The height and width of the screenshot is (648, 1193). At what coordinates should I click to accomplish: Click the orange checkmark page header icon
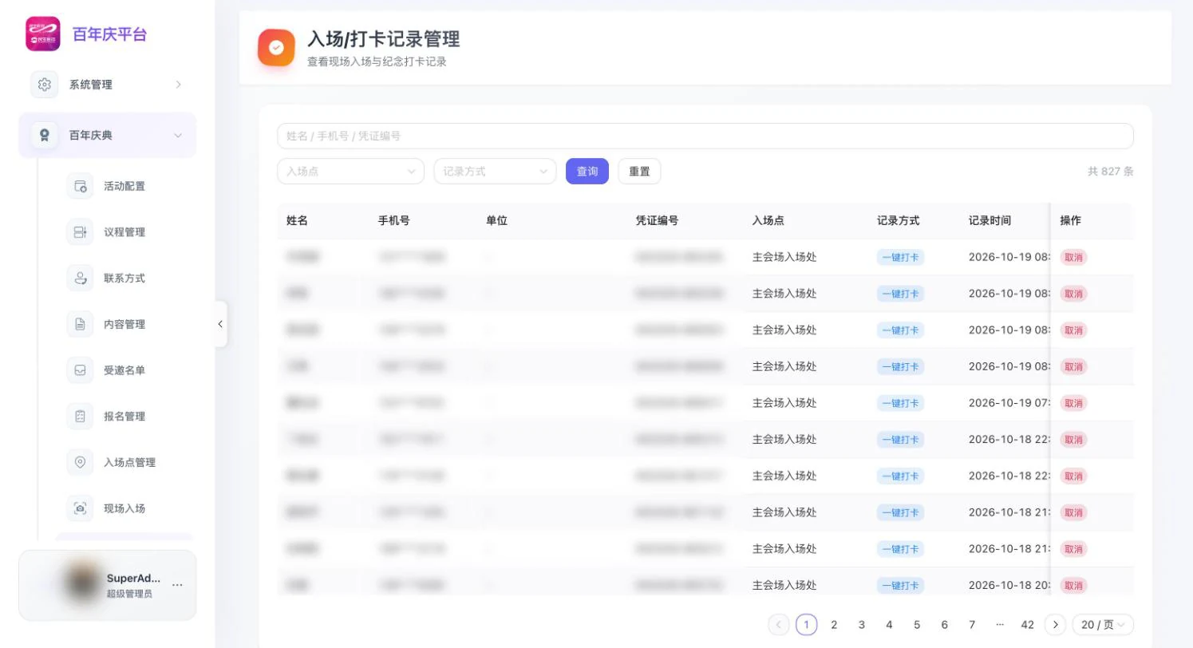276,48
